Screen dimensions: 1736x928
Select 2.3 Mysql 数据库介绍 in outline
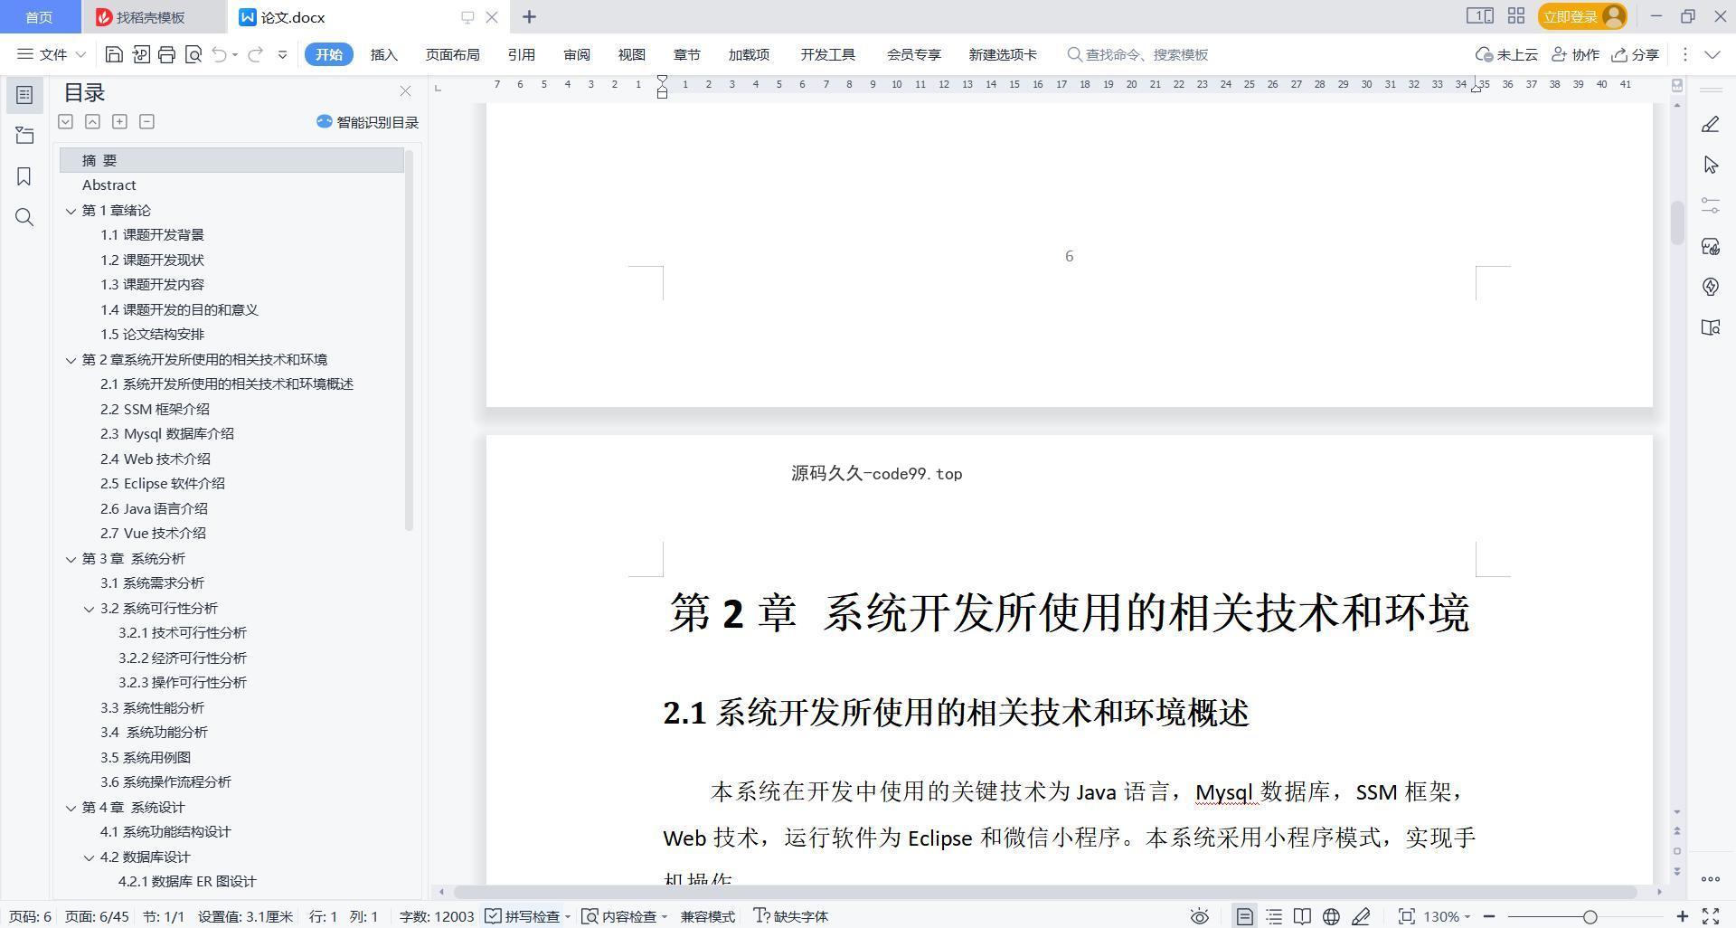pyautogui.click(x=167, y=434)
